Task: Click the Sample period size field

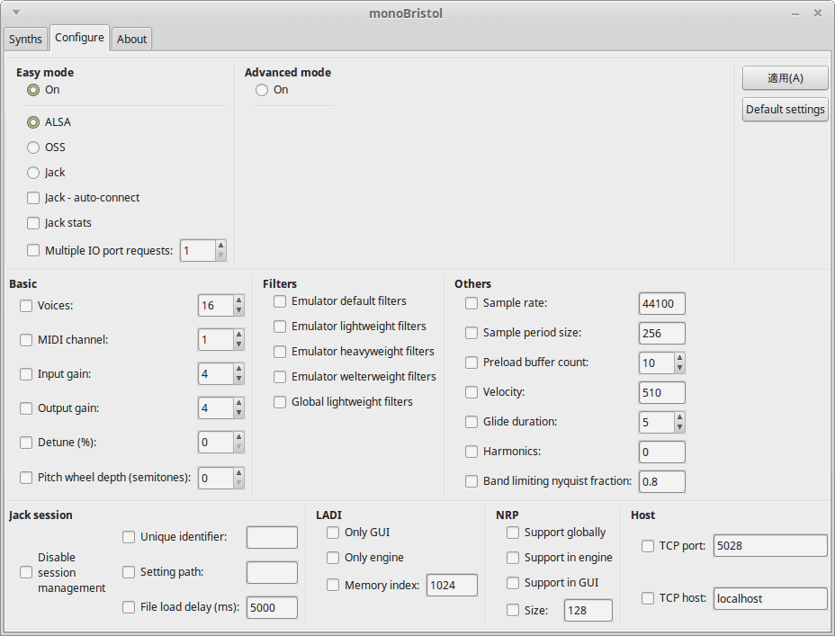Action: tap(661, 333)
